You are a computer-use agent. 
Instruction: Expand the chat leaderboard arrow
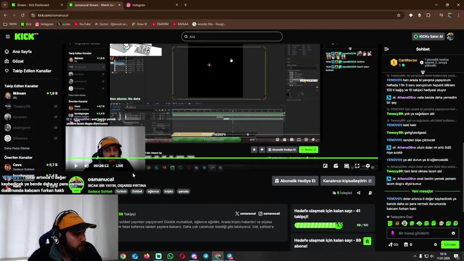click(423, 72)
